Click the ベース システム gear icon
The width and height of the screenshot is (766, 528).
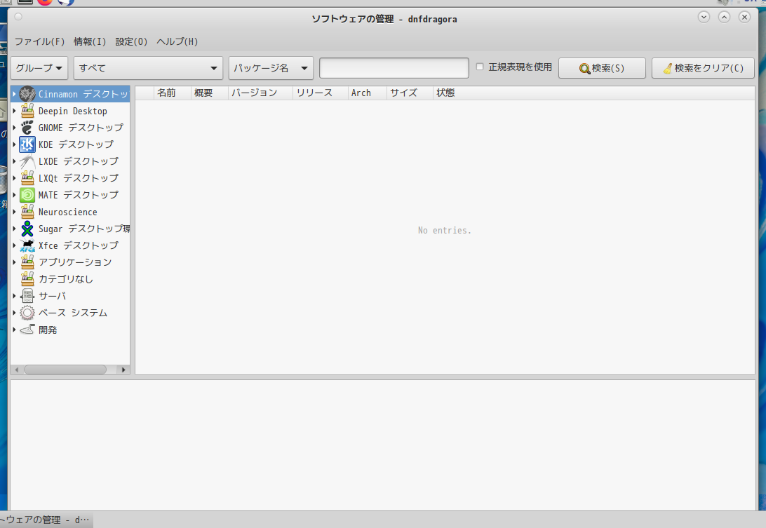click(27, 313)
